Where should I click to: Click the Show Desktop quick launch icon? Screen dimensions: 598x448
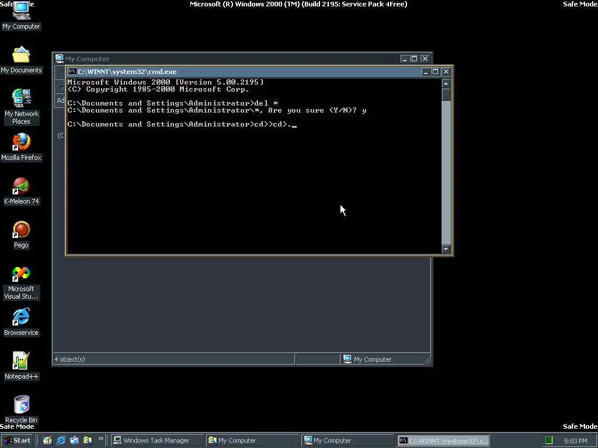click(x=47, y=440)
